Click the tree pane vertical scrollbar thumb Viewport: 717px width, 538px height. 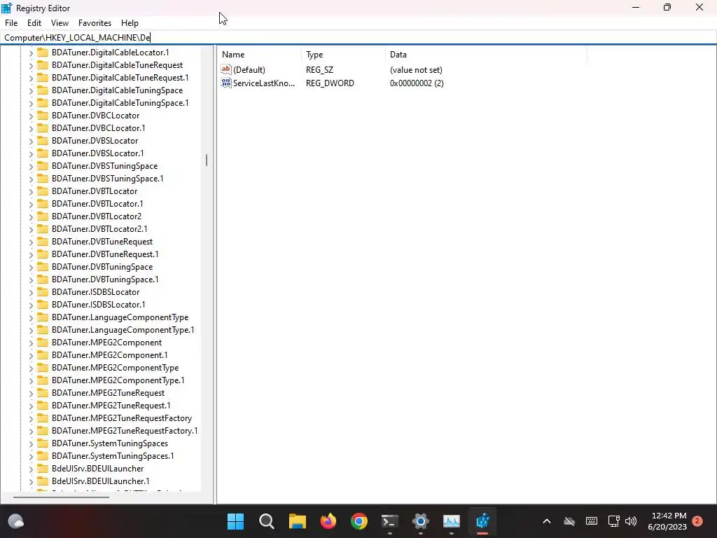(x=207, y=160)
